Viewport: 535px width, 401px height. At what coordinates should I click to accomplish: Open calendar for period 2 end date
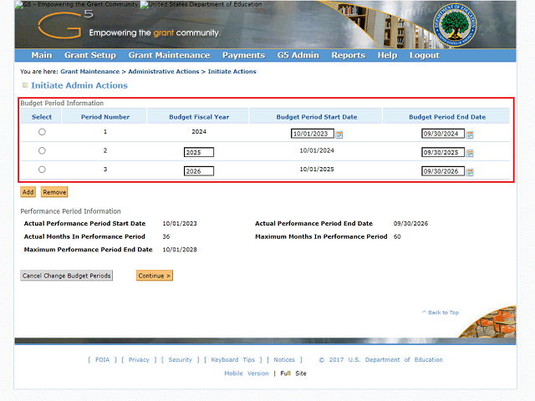click(x=470, y=153)
